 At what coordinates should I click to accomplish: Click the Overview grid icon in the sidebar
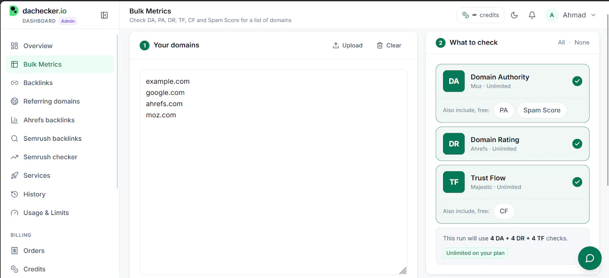14,46
